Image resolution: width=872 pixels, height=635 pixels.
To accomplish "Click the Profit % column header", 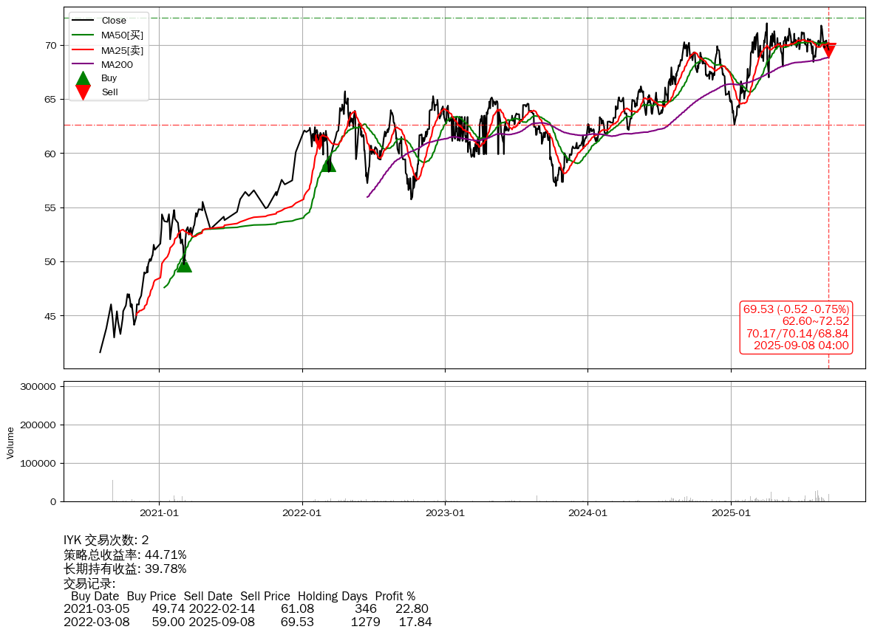I will 395,596.
